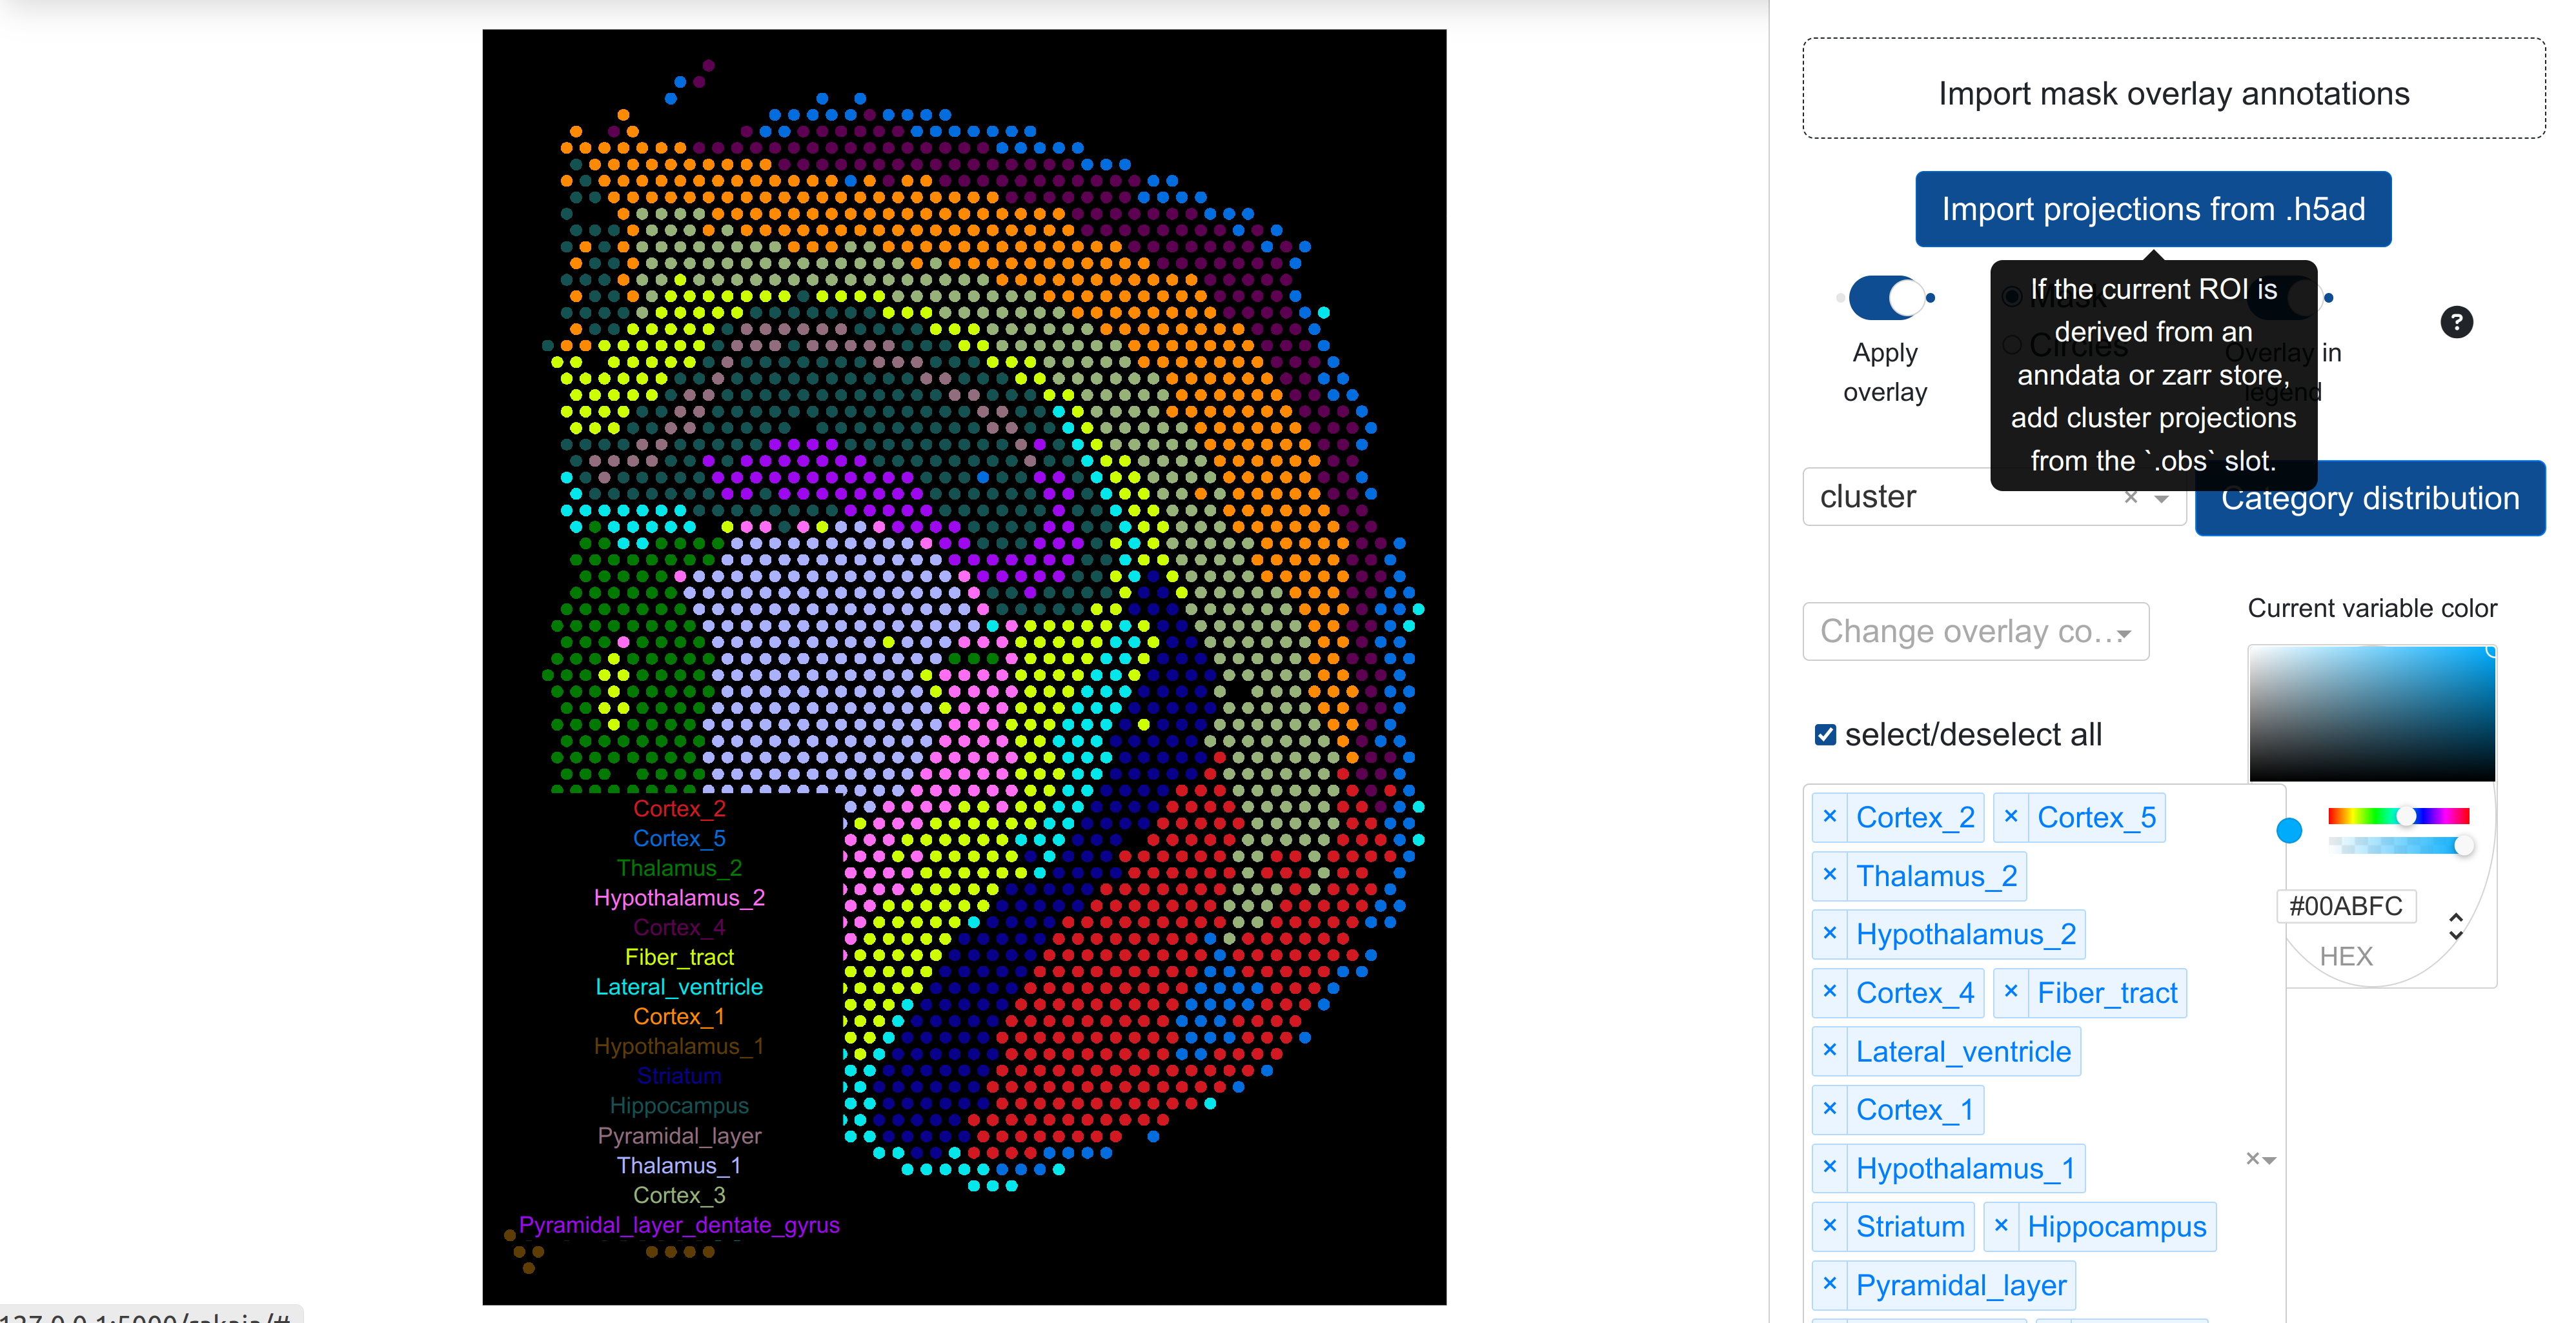Remove the Hypothalamus_2 tag

[x=1830, y=934]
